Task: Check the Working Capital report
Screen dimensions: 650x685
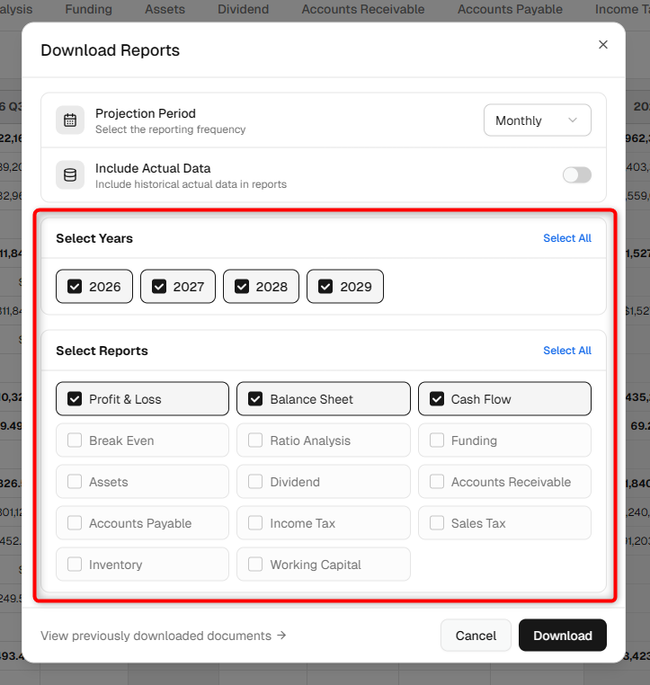Action: tap(324, 565)
